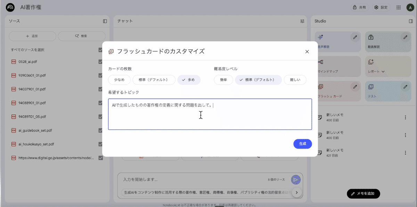Collapse the ソース panel with its icon
The height and width of the screenshot is (207, 417).
pyautogui.click(x=105, y=21)
